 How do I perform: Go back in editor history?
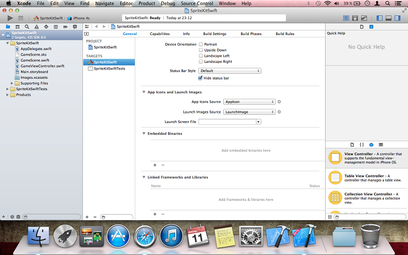[x=96, y=26]
